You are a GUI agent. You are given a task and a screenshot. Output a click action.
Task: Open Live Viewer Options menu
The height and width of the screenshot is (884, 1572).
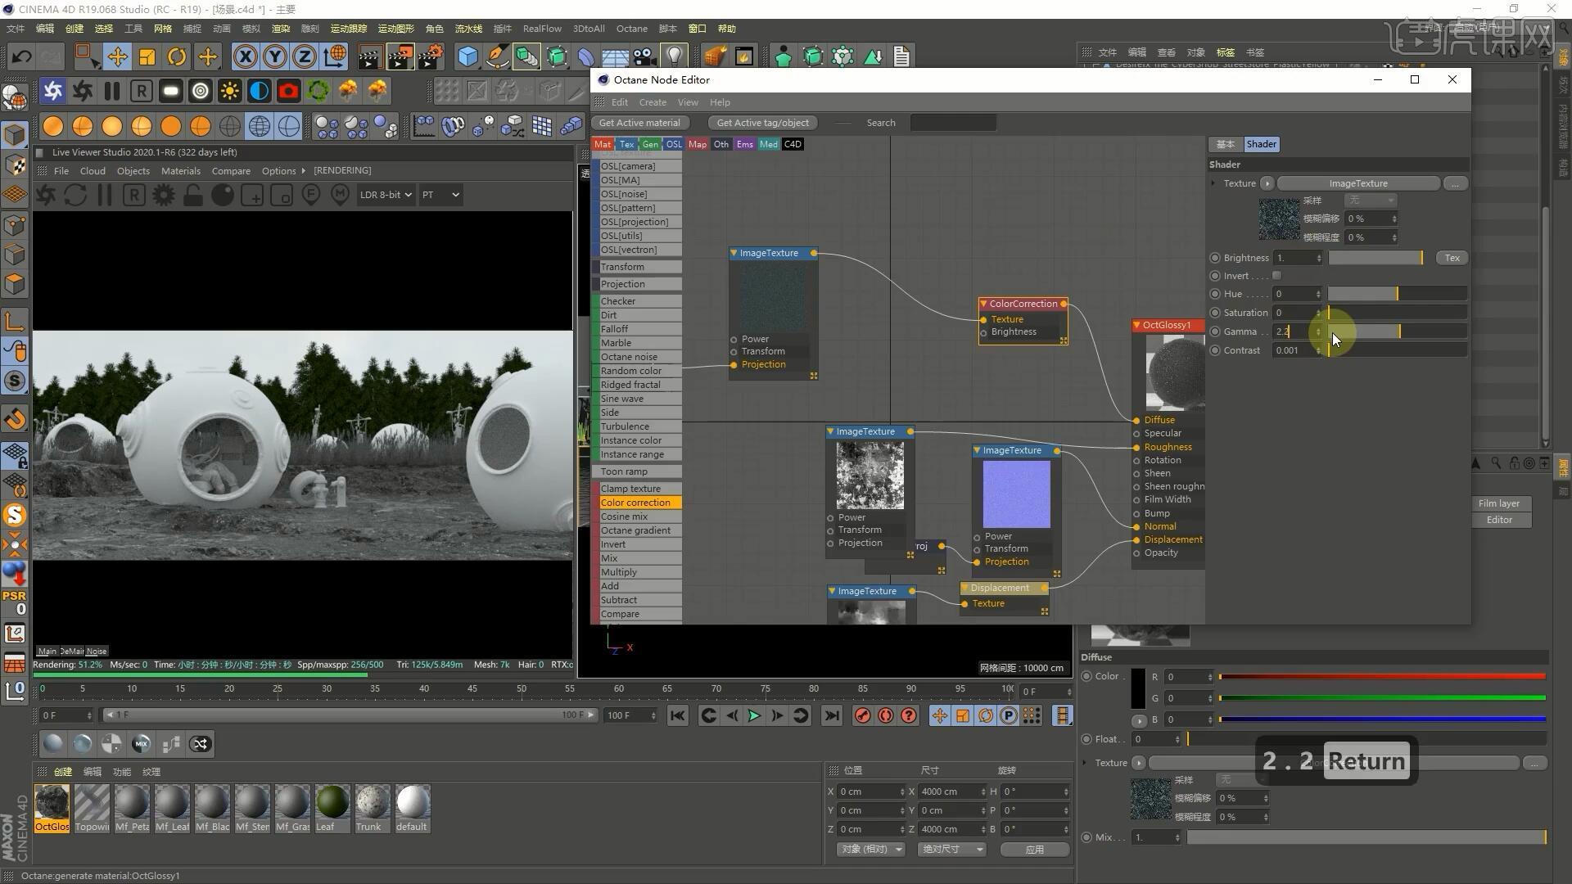(278, 171)
